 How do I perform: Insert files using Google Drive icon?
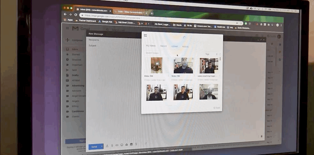(127, 144)
